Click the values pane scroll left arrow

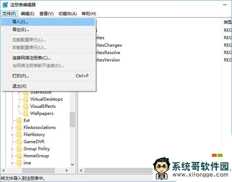pos(81,171)
